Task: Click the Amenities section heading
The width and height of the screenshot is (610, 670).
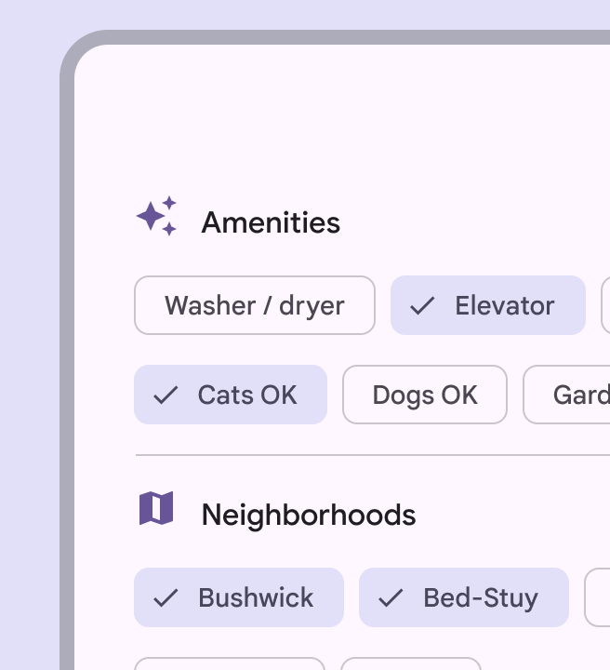Action: [271, 223]
